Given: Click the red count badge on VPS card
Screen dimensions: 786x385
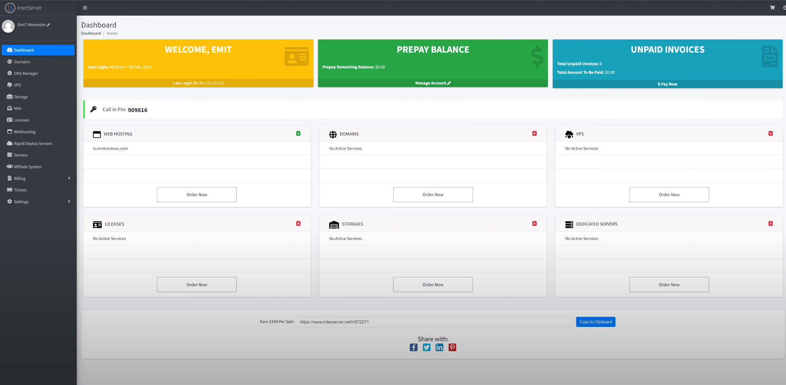Looking at the screenshot, I should 770,134.
